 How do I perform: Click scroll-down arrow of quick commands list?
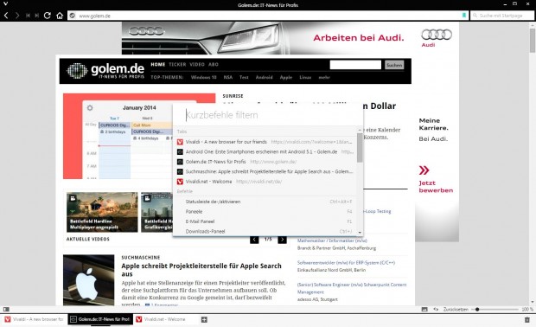(x=360, y=232)
